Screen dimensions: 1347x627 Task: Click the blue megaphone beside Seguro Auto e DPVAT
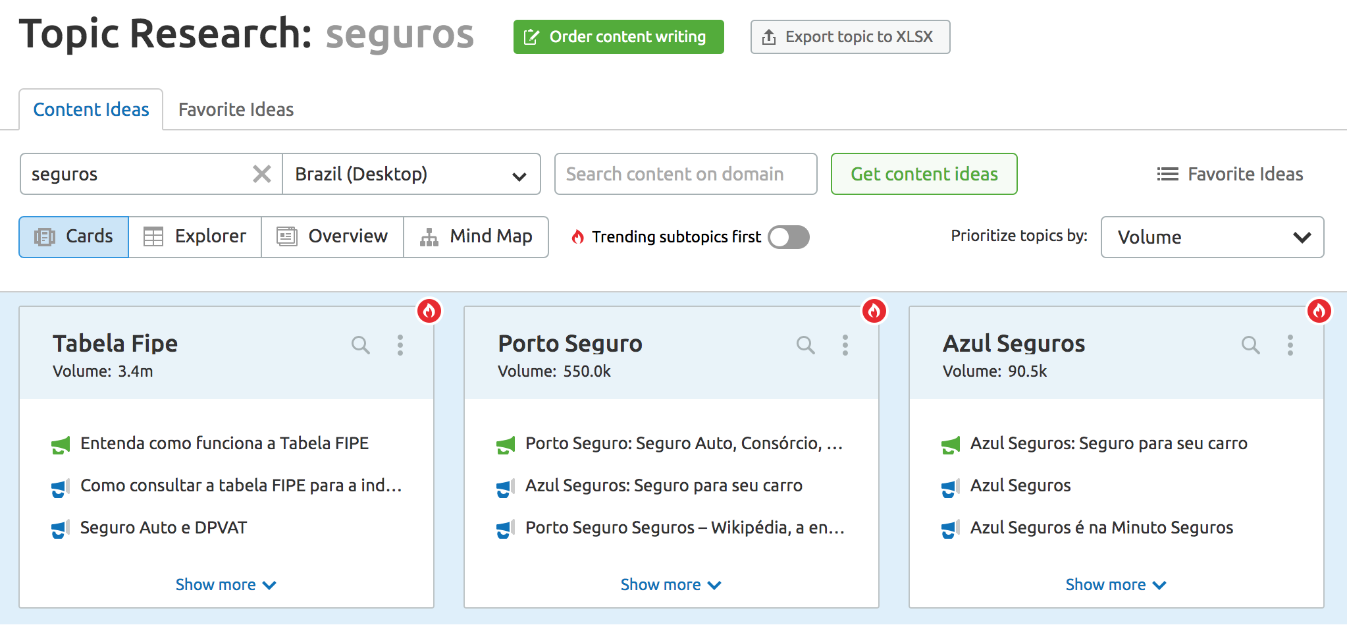pos(61,530)
